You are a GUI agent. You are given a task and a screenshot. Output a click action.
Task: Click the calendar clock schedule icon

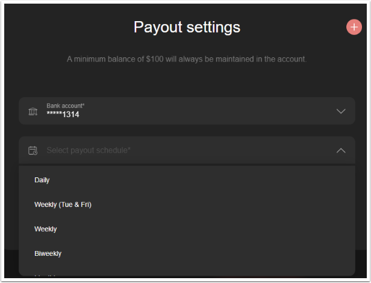[x=33, y=150]
